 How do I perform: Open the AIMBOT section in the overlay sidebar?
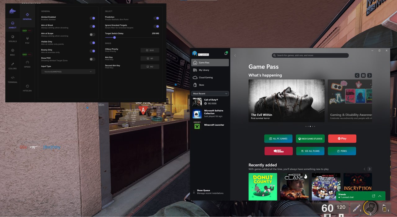pos(13,25)
